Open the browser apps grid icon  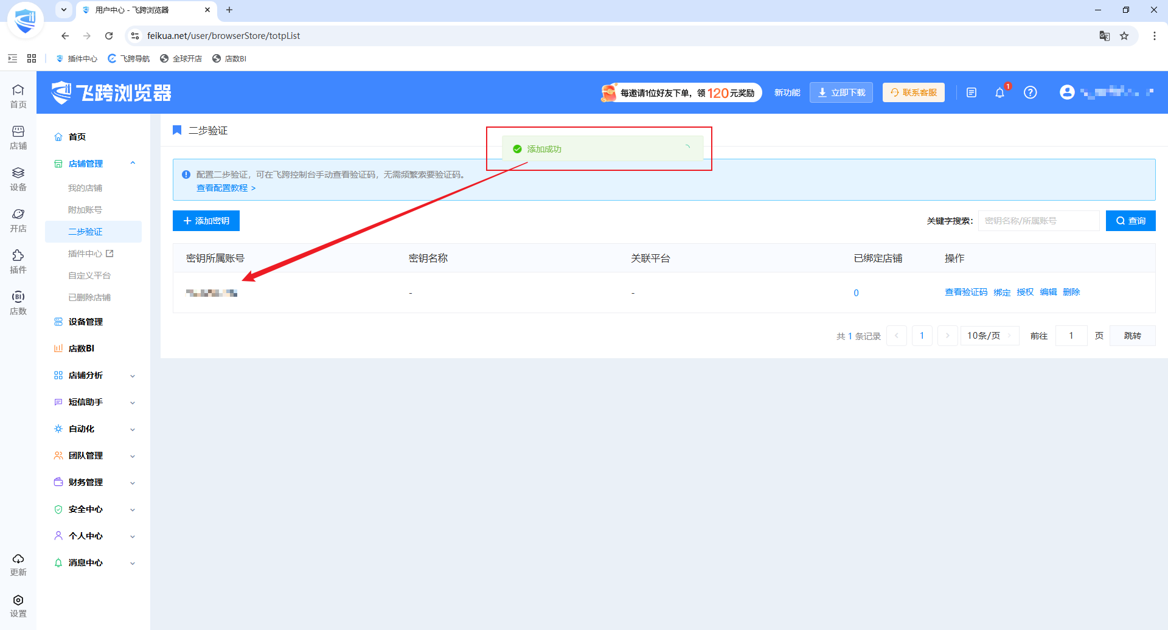coord(32,58)
